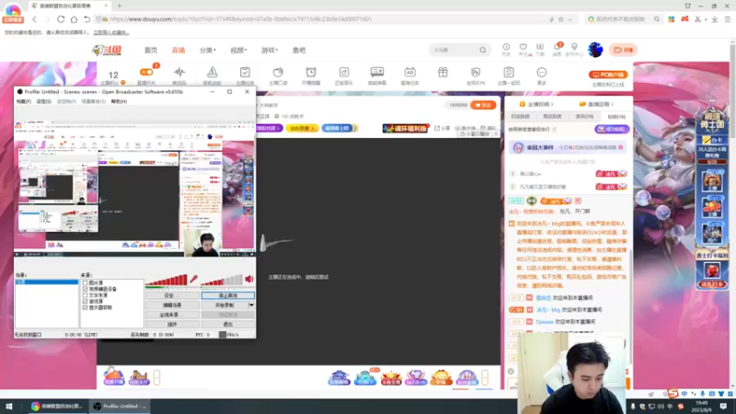The width and height of the screenshot is (736, 414).
Task: Open first menu in OBS menu bar
Action: tap(24, 101)
